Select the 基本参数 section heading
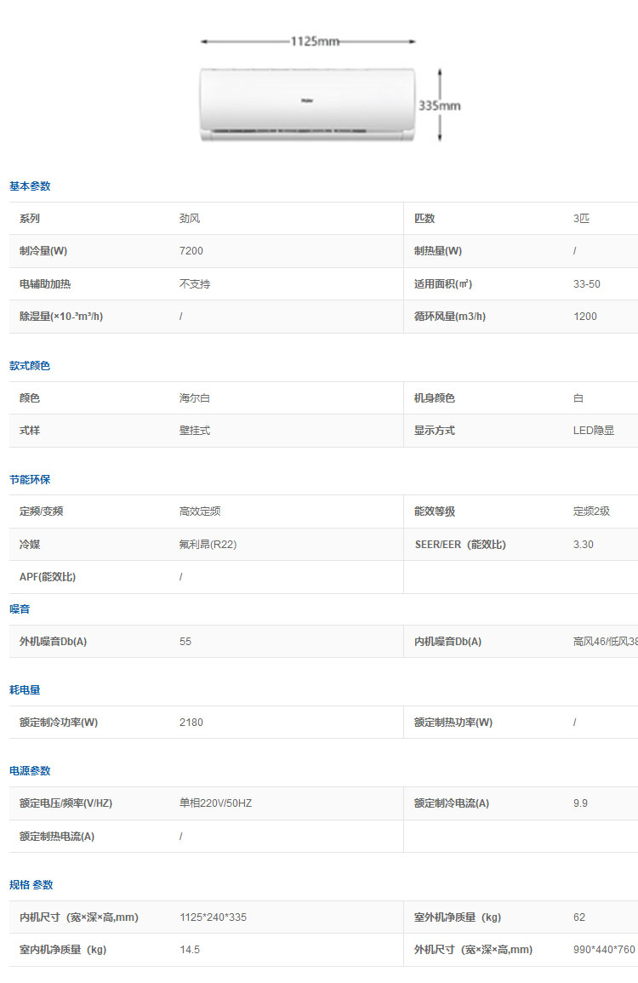Image resolution: width=638 pixels, height=983 pixels. [x=30, y=186]
